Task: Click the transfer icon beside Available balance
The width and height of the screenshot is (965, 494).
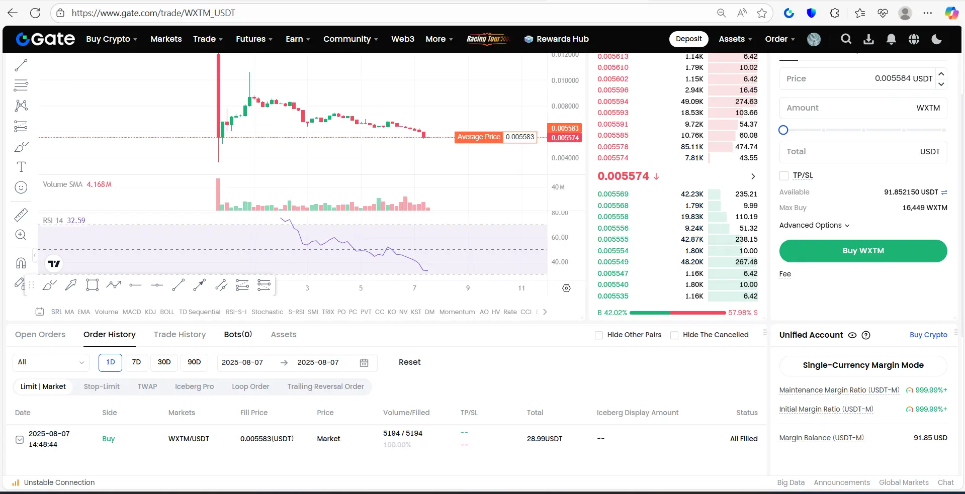Action: click(x=944, y=192)
